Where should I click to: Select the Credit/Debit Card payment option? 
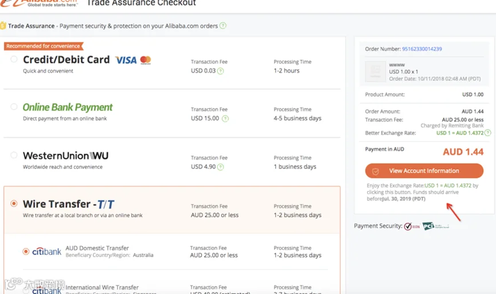pos(14,59)
